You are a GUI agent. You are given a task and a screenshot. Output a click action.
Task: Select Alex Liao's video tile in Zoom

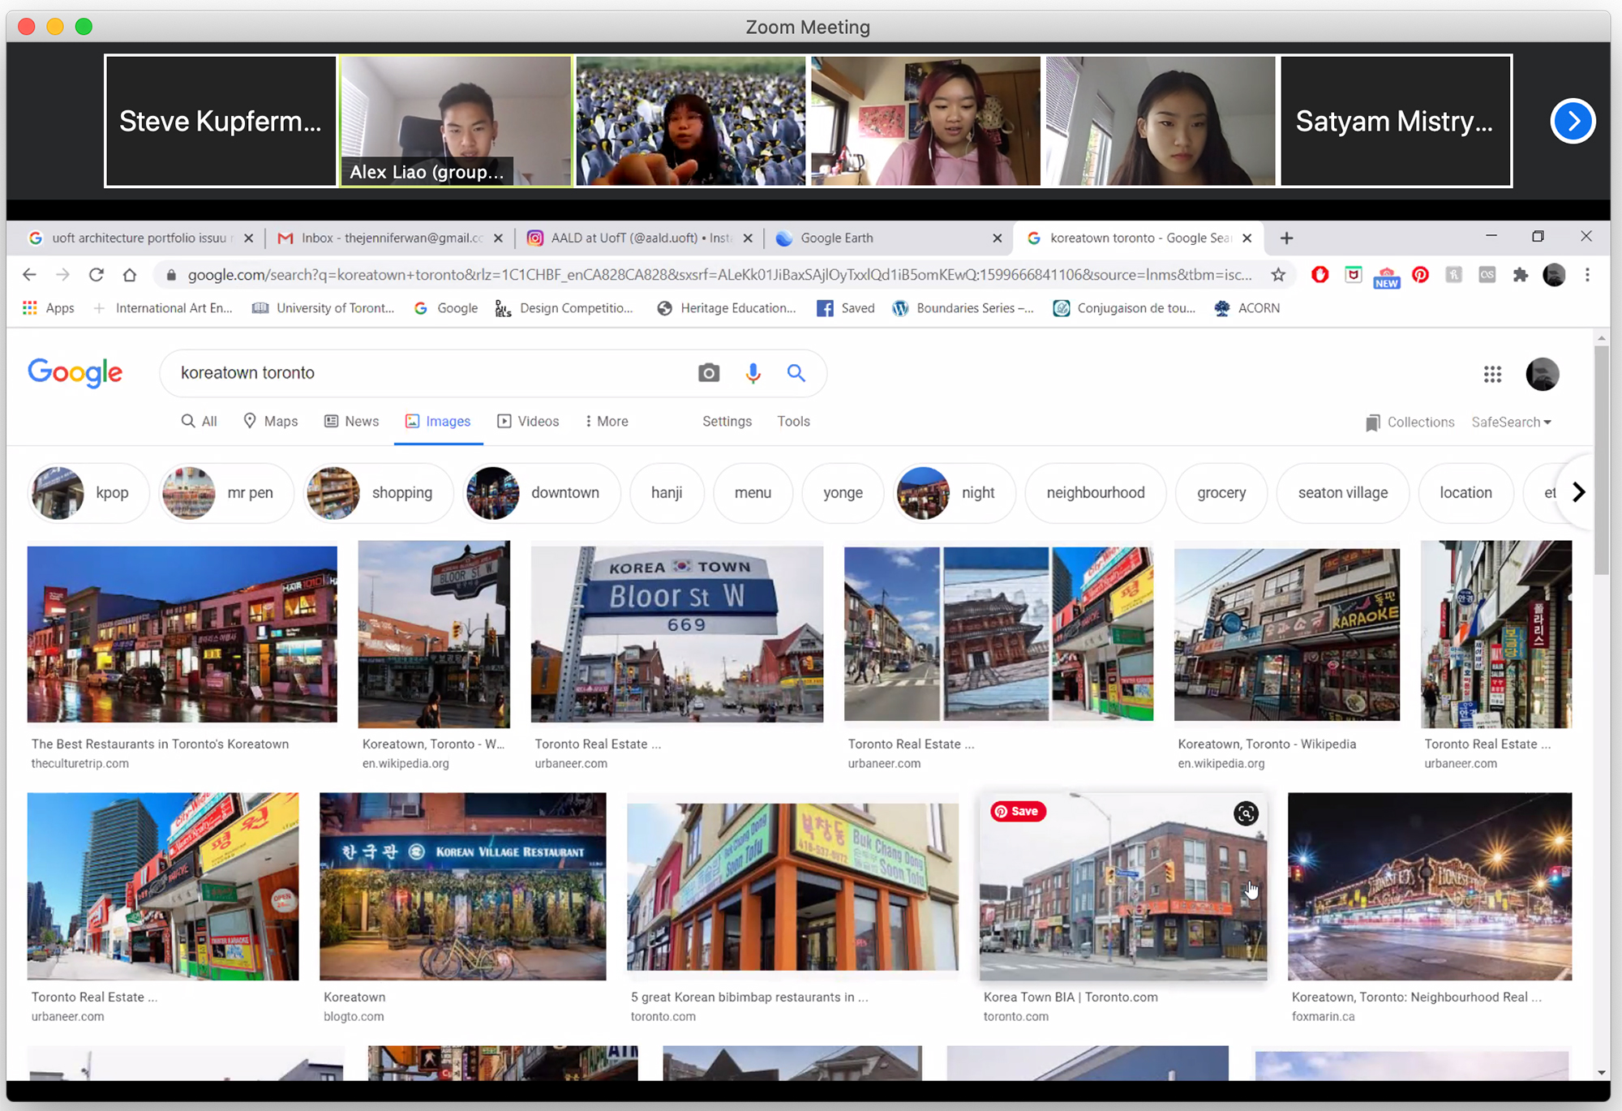[456, 121]
